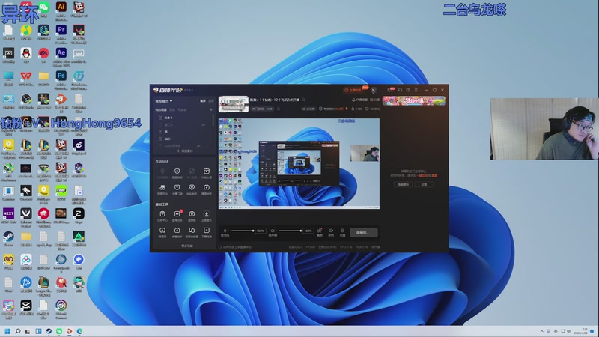This screenshot has width=599, height=337.
Task: Open the Adobe Photoshop desktop icon
Action: 61,76
